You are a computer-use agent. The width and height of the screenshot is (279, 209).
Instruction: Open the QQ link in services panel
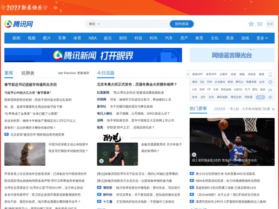[202, 82]
